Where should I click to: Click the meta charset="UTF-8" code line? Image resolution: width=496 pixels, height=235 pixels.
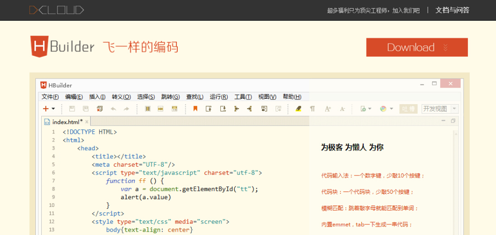(134, 164)
